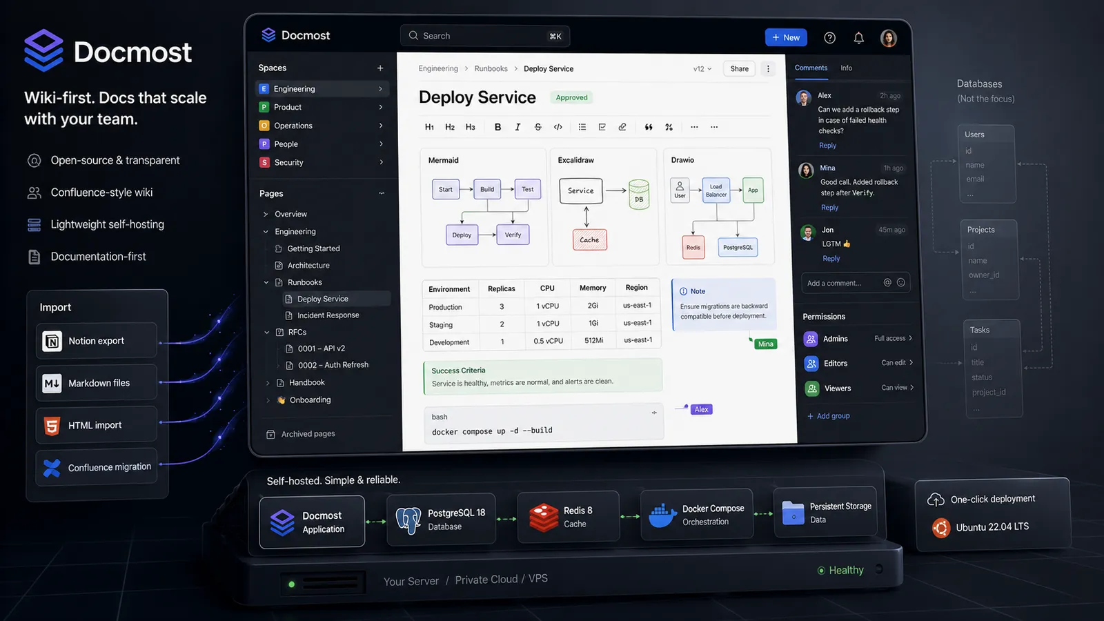Collapse the Runbooks tree node
The height and width of the screenshot is (621, 1104).
pyautogui.click(x=266, y=282)
